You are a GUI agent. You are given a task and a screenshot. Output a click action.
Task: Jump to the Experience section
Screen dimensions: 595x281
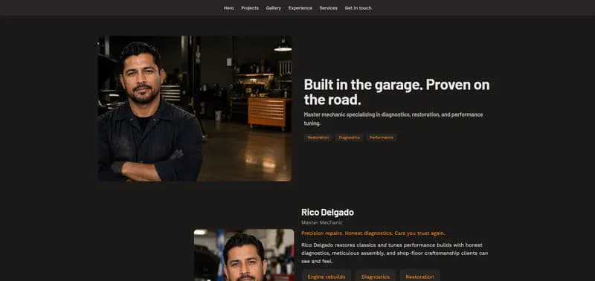click(300, 8)
